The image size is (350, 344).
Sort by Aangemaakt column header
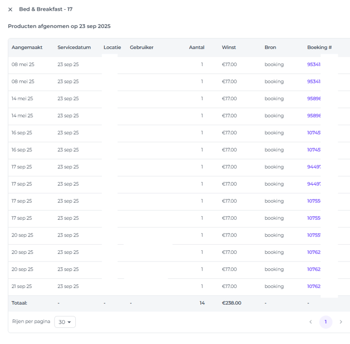point(27,47)
